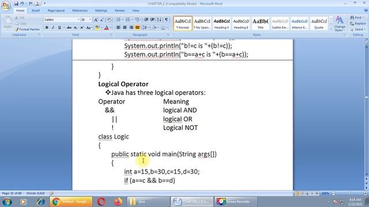Open line spacing options
Viewport: 369px width, 207px height.
[x=145, y=28]
